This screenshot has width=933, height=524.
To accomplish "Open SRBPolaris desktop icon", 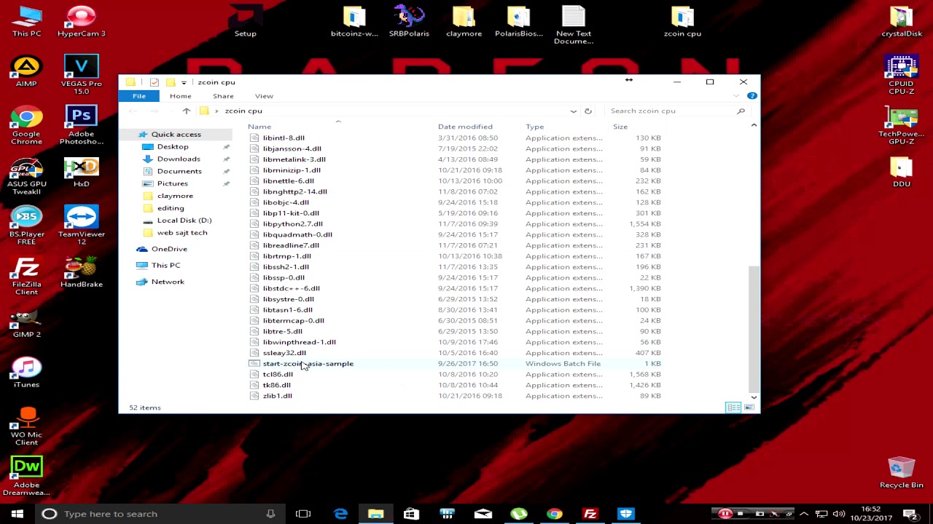I will [x=409, y=21].
